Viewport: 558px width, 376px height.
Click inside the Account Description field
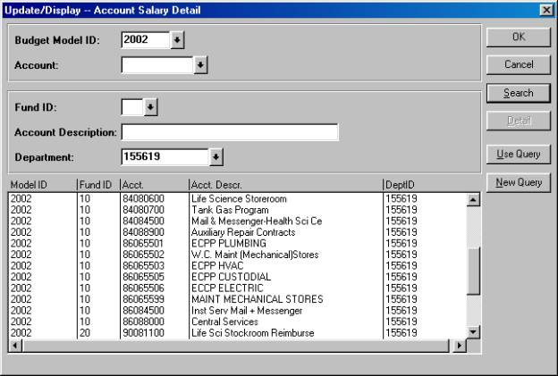(x=230, y=133)
